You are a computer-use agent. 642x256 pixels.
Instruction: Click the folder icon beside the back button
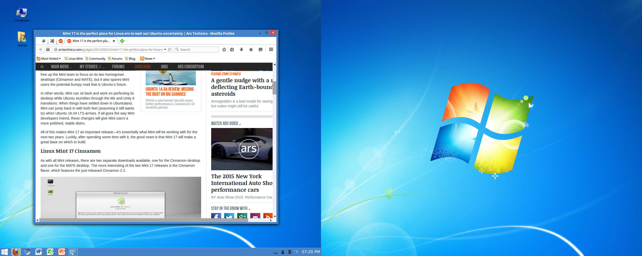click(x=48, y=49)
